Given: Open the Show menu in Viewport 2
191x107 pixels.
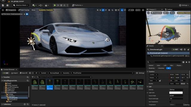Looking at the screenshot, I should pyautogui.click(x=172, y=13).
